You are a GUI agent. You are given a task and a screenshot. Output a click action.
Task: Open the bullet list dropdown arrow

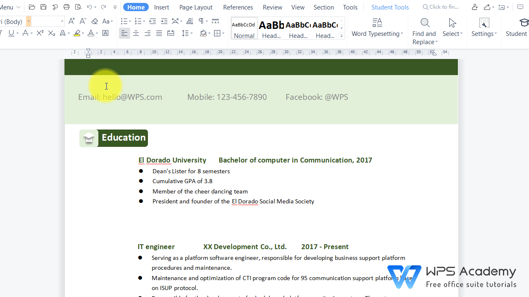129,21
